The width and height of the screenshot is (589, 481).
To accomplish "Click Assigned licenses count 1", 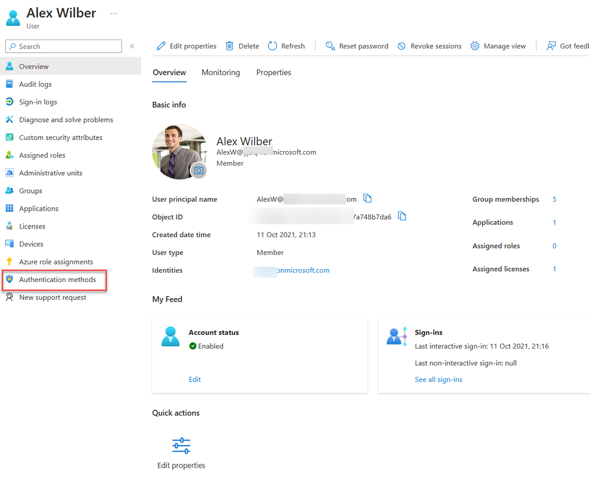I will [554, 269].
